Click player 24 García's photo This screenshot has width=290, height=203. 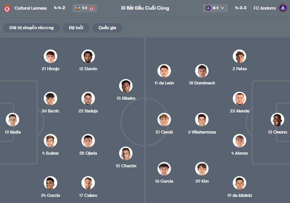tap(50, 183)
